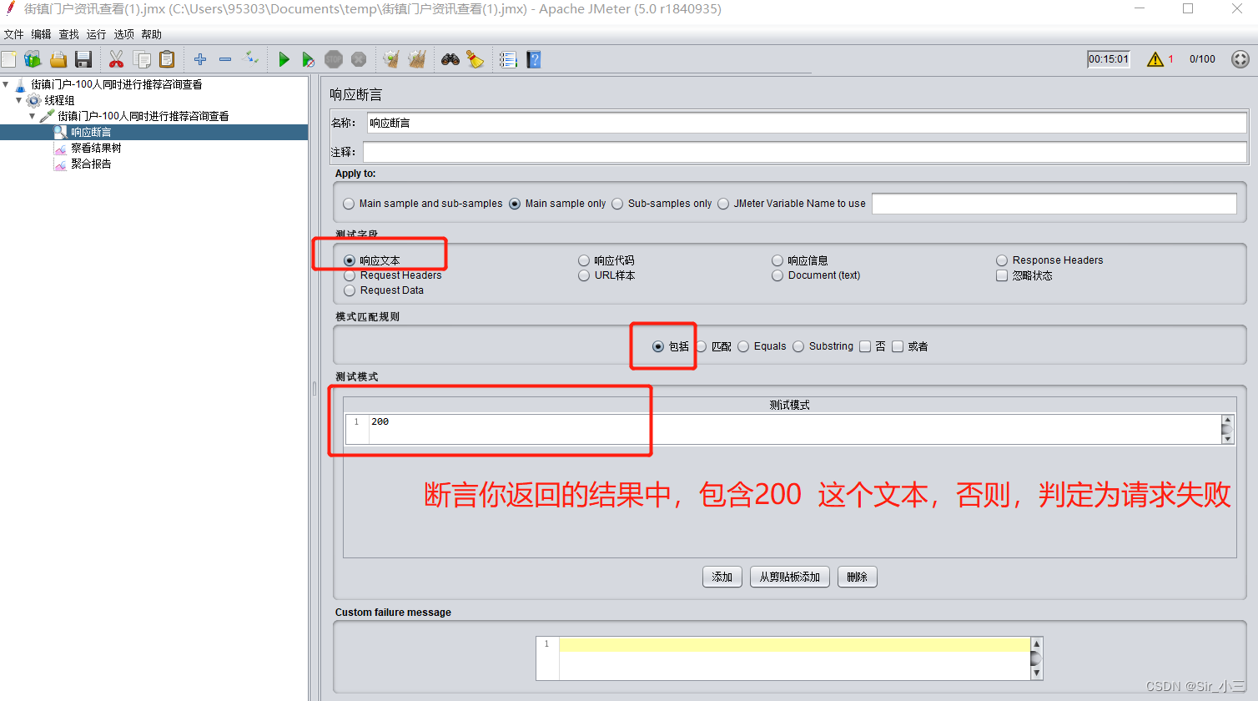Click the Stop sign icon
Viewport: 1258px width, 701px height.
(334, 59)
